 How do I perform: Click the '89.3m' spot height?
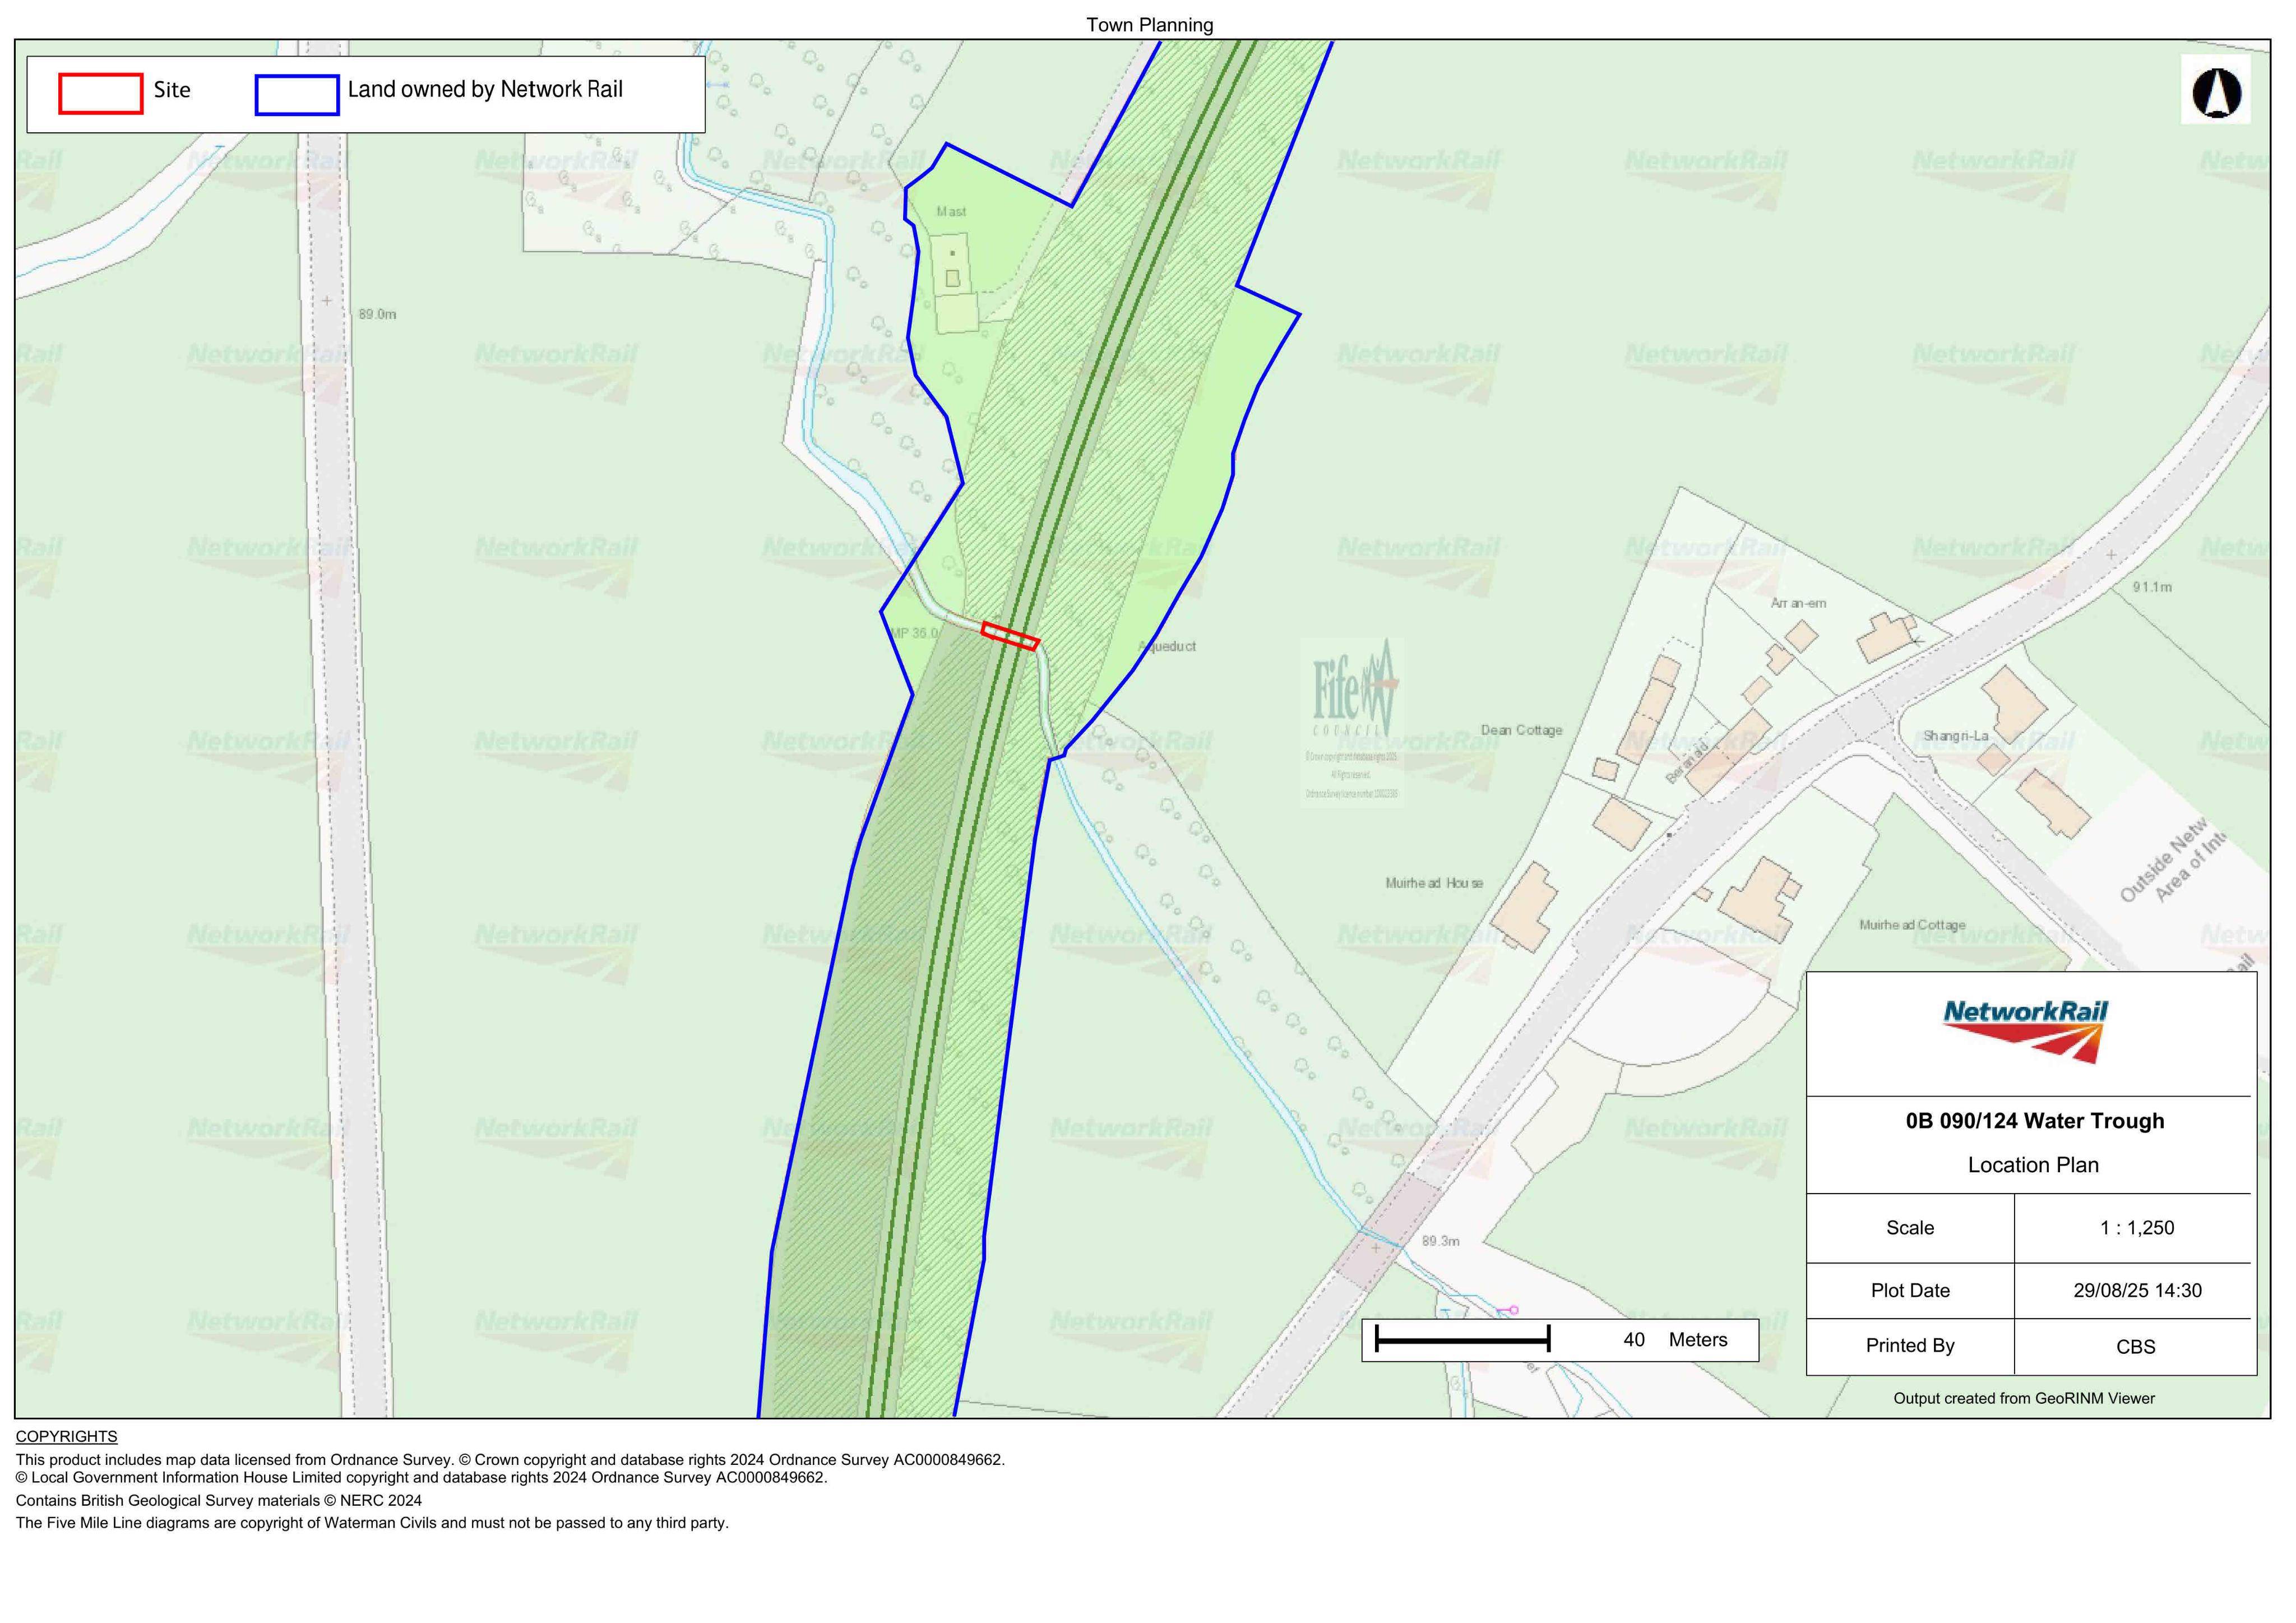(x=1440, y=1241)
